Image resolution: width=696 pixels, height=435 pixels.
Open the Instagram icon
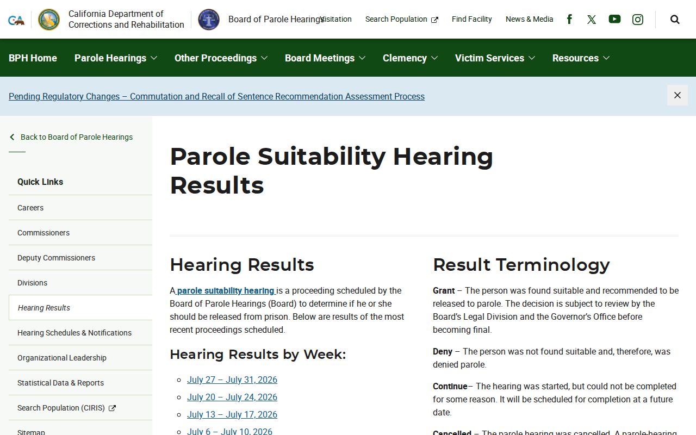point(638,20)
